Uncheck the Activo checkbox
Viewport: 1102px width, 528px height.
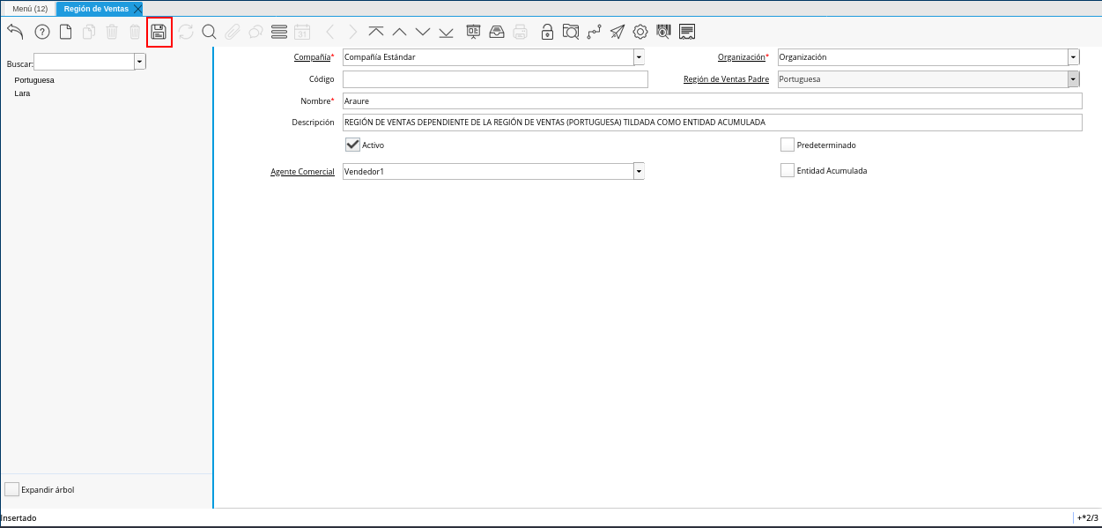coord(353,145)
